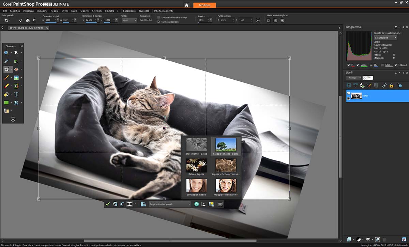This screenshot has width=409, height=247.
Task: Select the Text tool
Action: [16, 94]
